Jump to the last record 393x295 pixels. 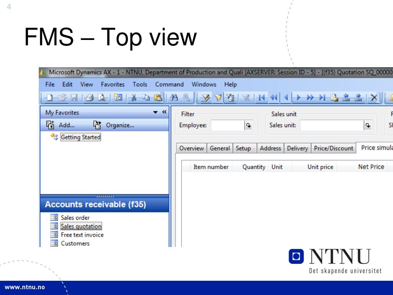tap(322, 97)
